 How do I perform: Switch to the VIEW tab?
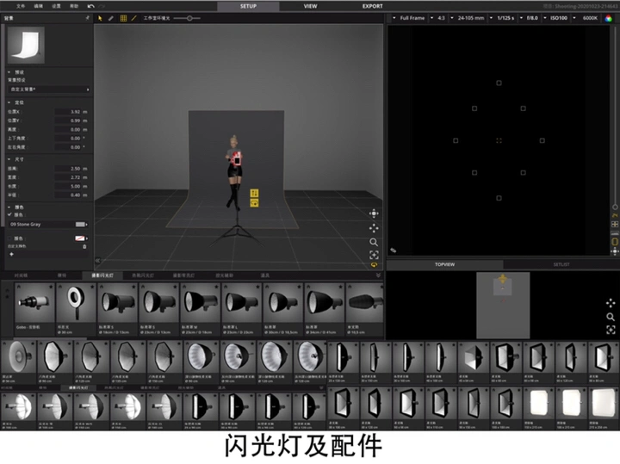click(x=310, y=6)
